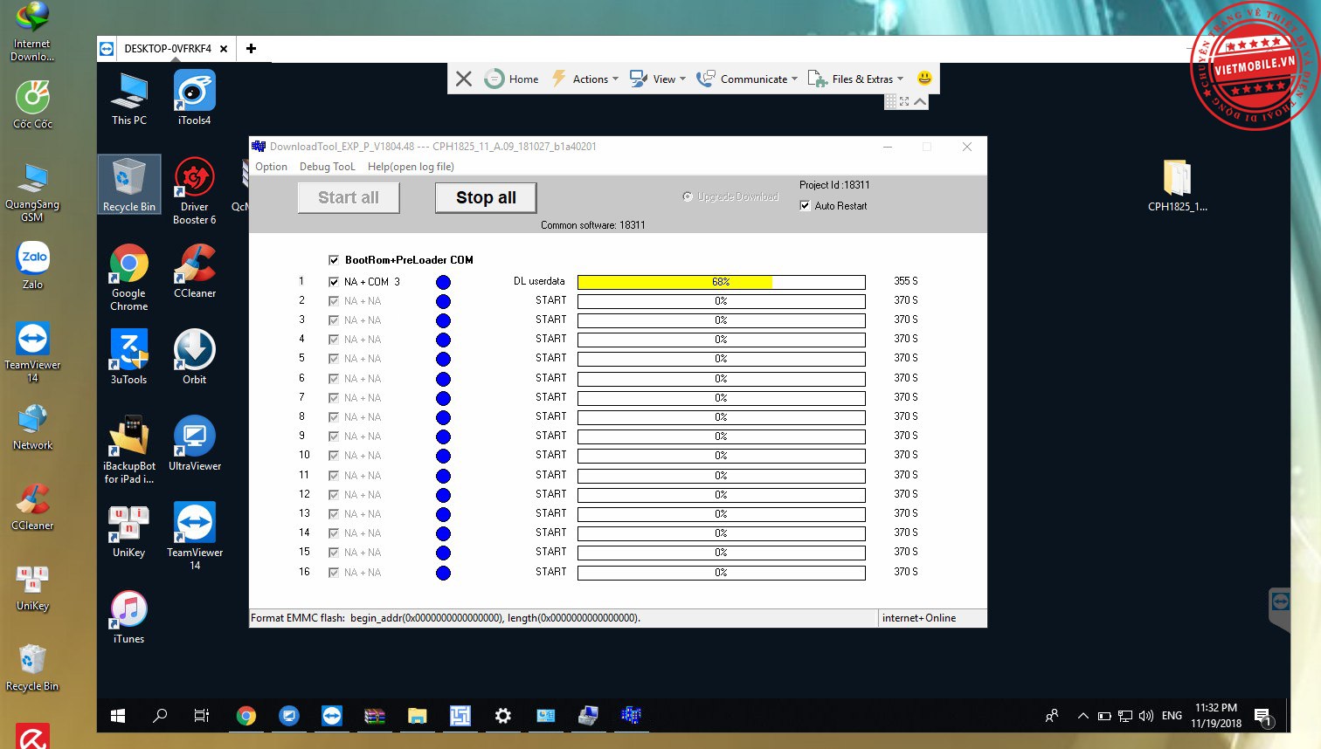
Task: Click row 16 progress bar at 0%
Action: pyautogui.click(x=722, y=573)
